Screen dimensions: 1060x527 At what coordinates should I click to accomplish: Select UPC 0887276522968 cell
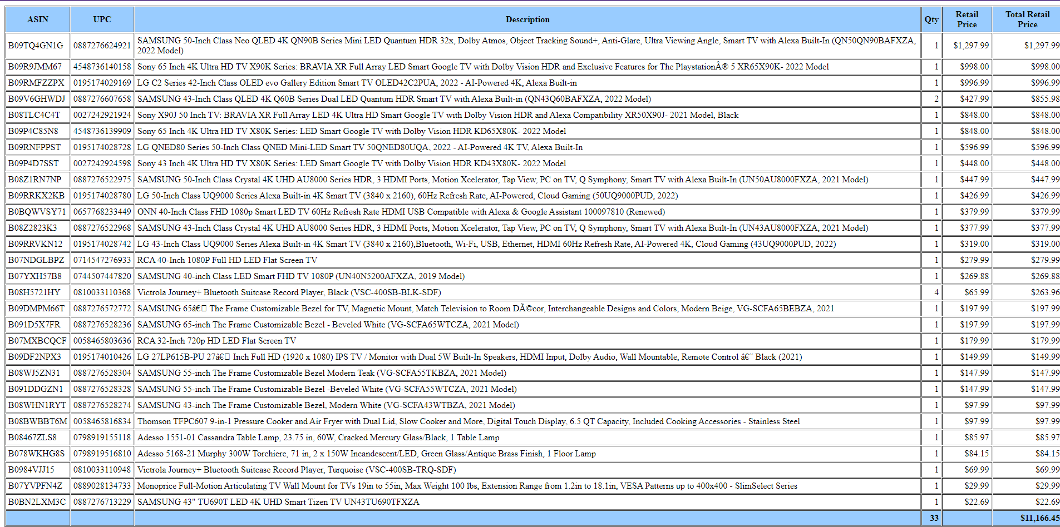pos(102,228)
